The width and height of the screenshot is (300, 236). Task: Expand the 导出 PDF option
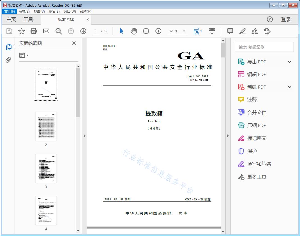click(x=289, y=61)
